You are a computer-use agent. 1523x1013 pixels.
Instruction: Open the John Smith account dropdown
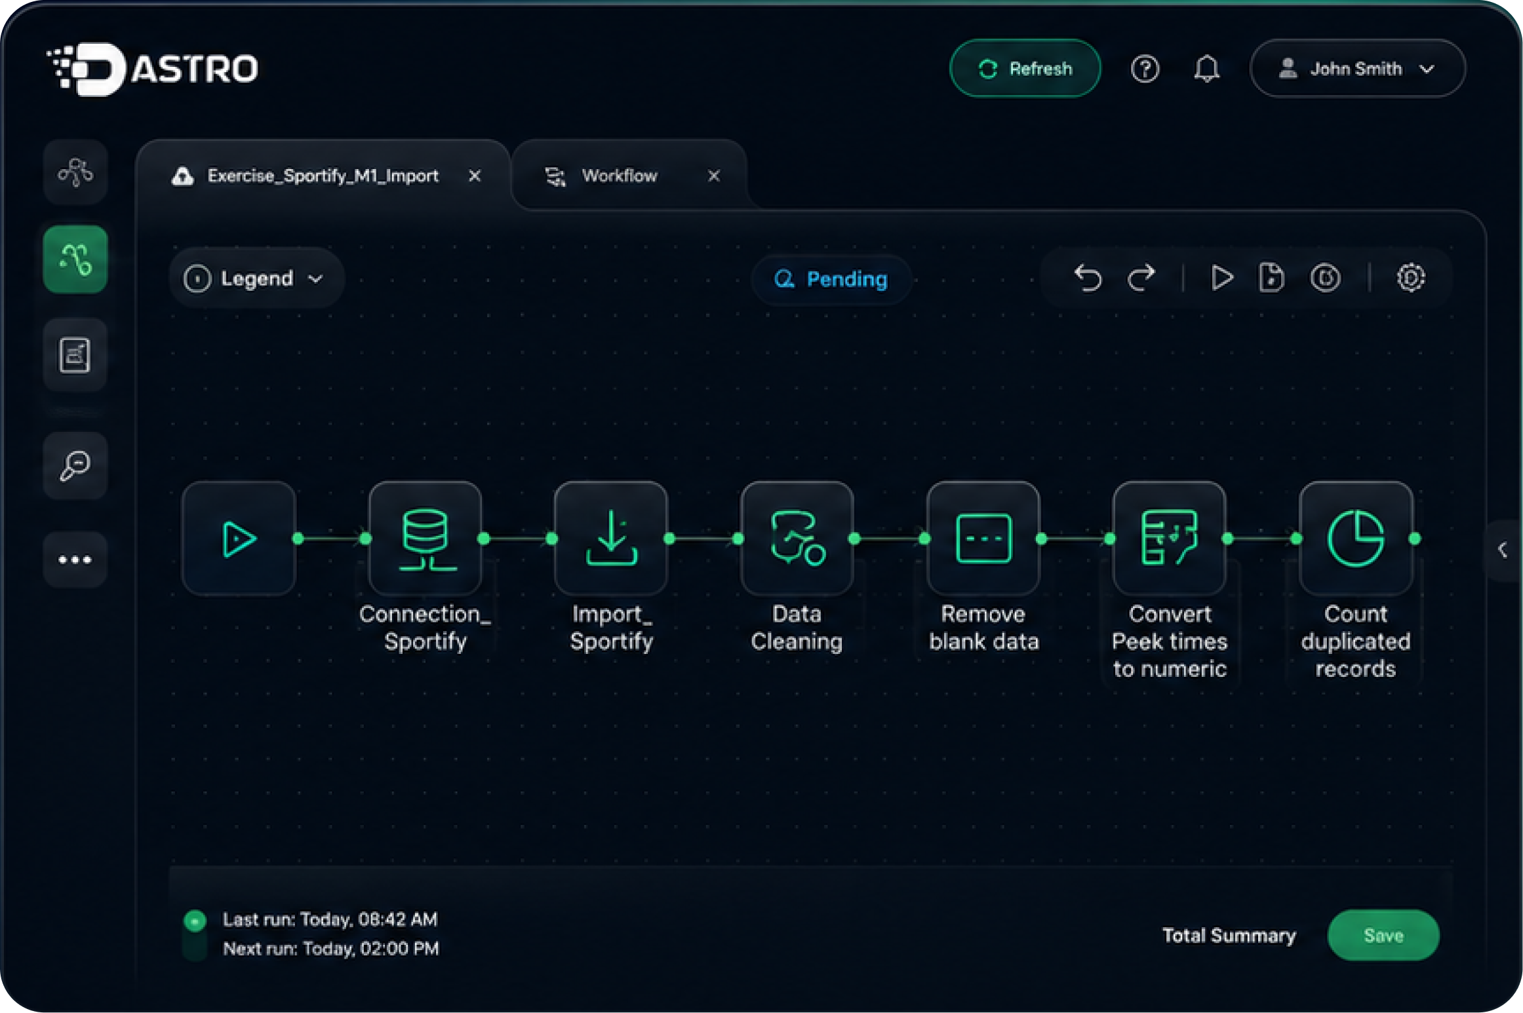pyautogui.click(x=1357, y=69)
